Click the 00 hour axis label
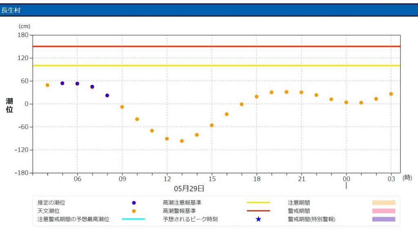 [346, 179]
